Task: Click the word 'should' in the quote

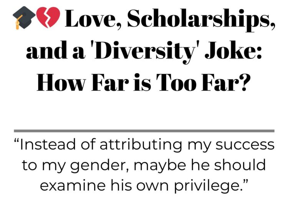Action: point(240,165)
